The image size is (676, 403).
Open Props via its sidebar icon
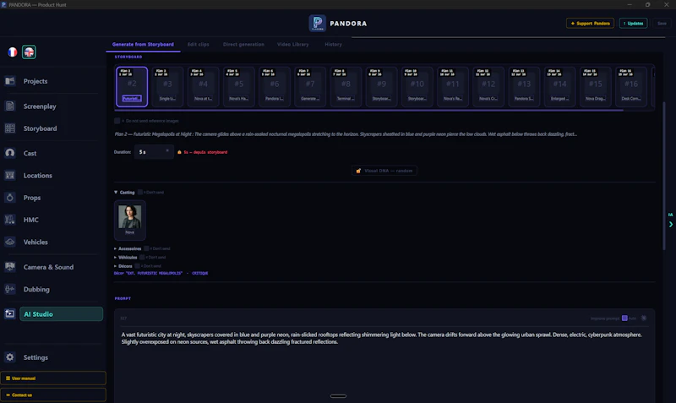click(x=10, y=198)
